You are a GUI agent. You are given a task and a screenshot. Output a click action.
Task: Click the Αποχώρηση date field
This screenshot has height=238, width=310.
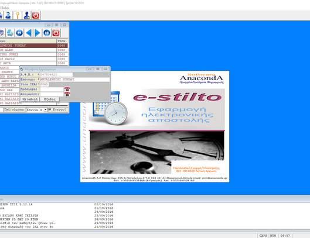[x=52, y=94]
